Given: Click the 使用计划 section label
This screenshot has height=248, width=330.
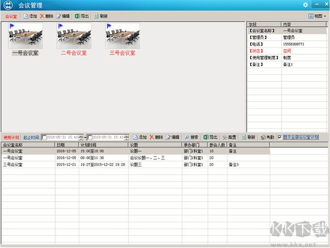Looking at the screenshot, I should coord(11,138).
